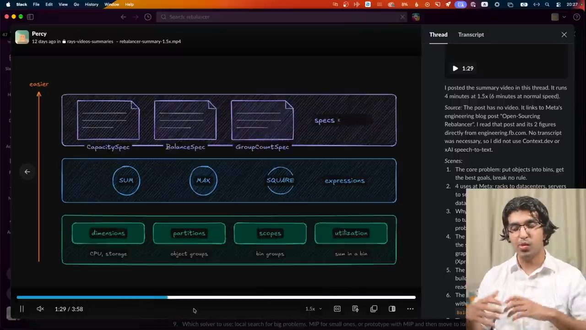Open Percy's profile avatar
This screenshot has height=330, width=586.
(x=22, y=37)
